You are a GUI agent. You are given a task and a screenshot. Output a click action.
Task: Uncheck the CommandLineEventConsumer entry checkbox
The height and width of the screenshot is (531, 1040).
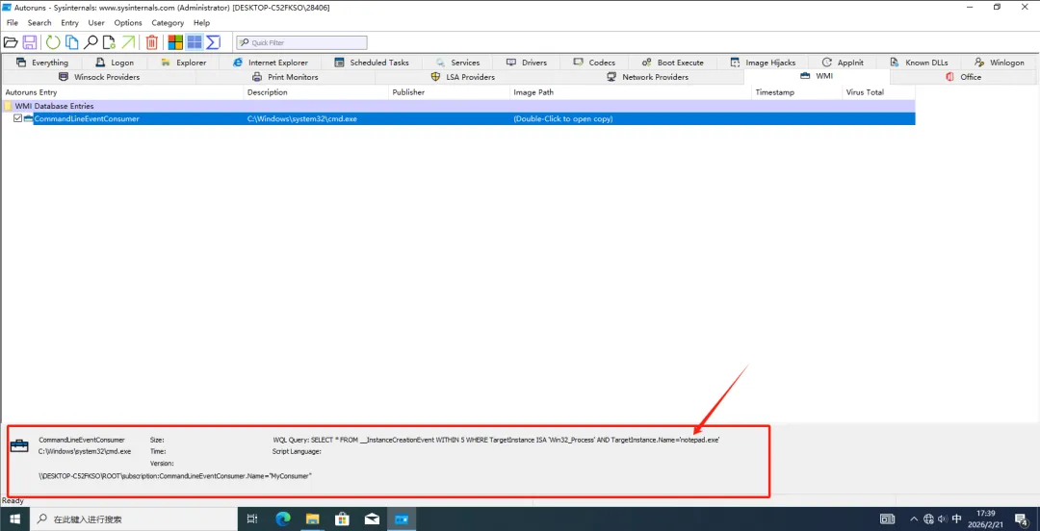click(18, 118)
